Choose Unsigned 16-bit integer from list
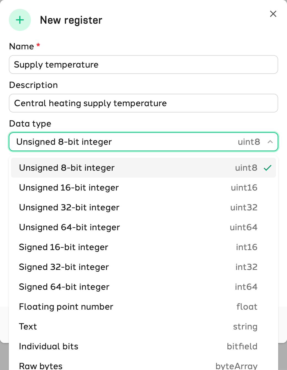Image resolution: width=287 pixels, height=370 pixels. tap(143, 187)
